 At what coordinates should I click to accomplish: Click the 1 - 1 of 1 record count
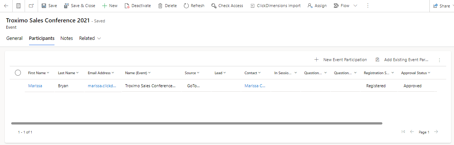point(25,132)
